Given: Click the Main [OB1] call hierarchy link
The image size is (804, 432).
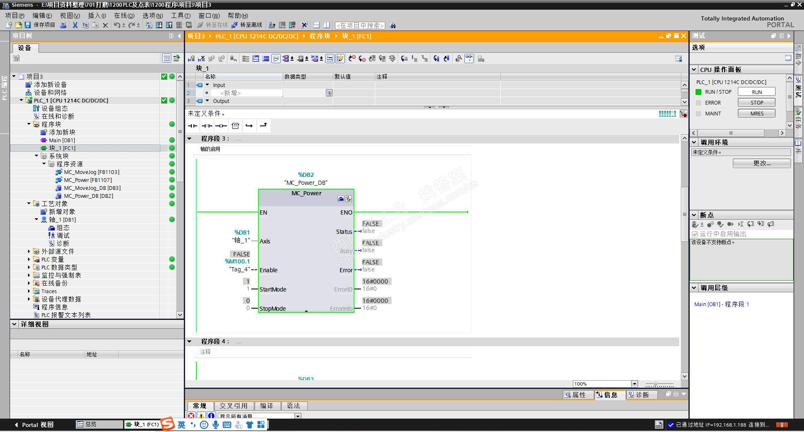Looking at the screenshot, I should (722, 304).
